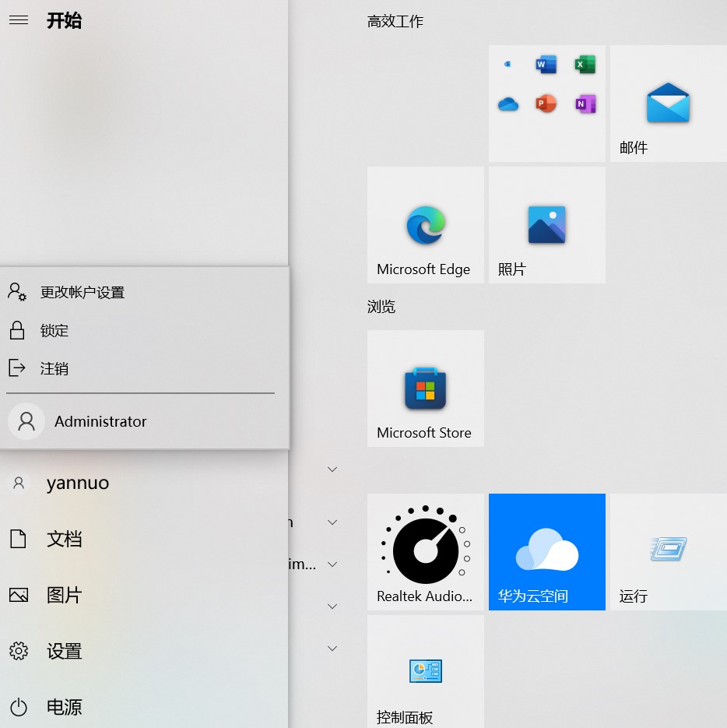Choose 更改帐户设置 from account menu
The image size is (727, 728).
[144, 292]
